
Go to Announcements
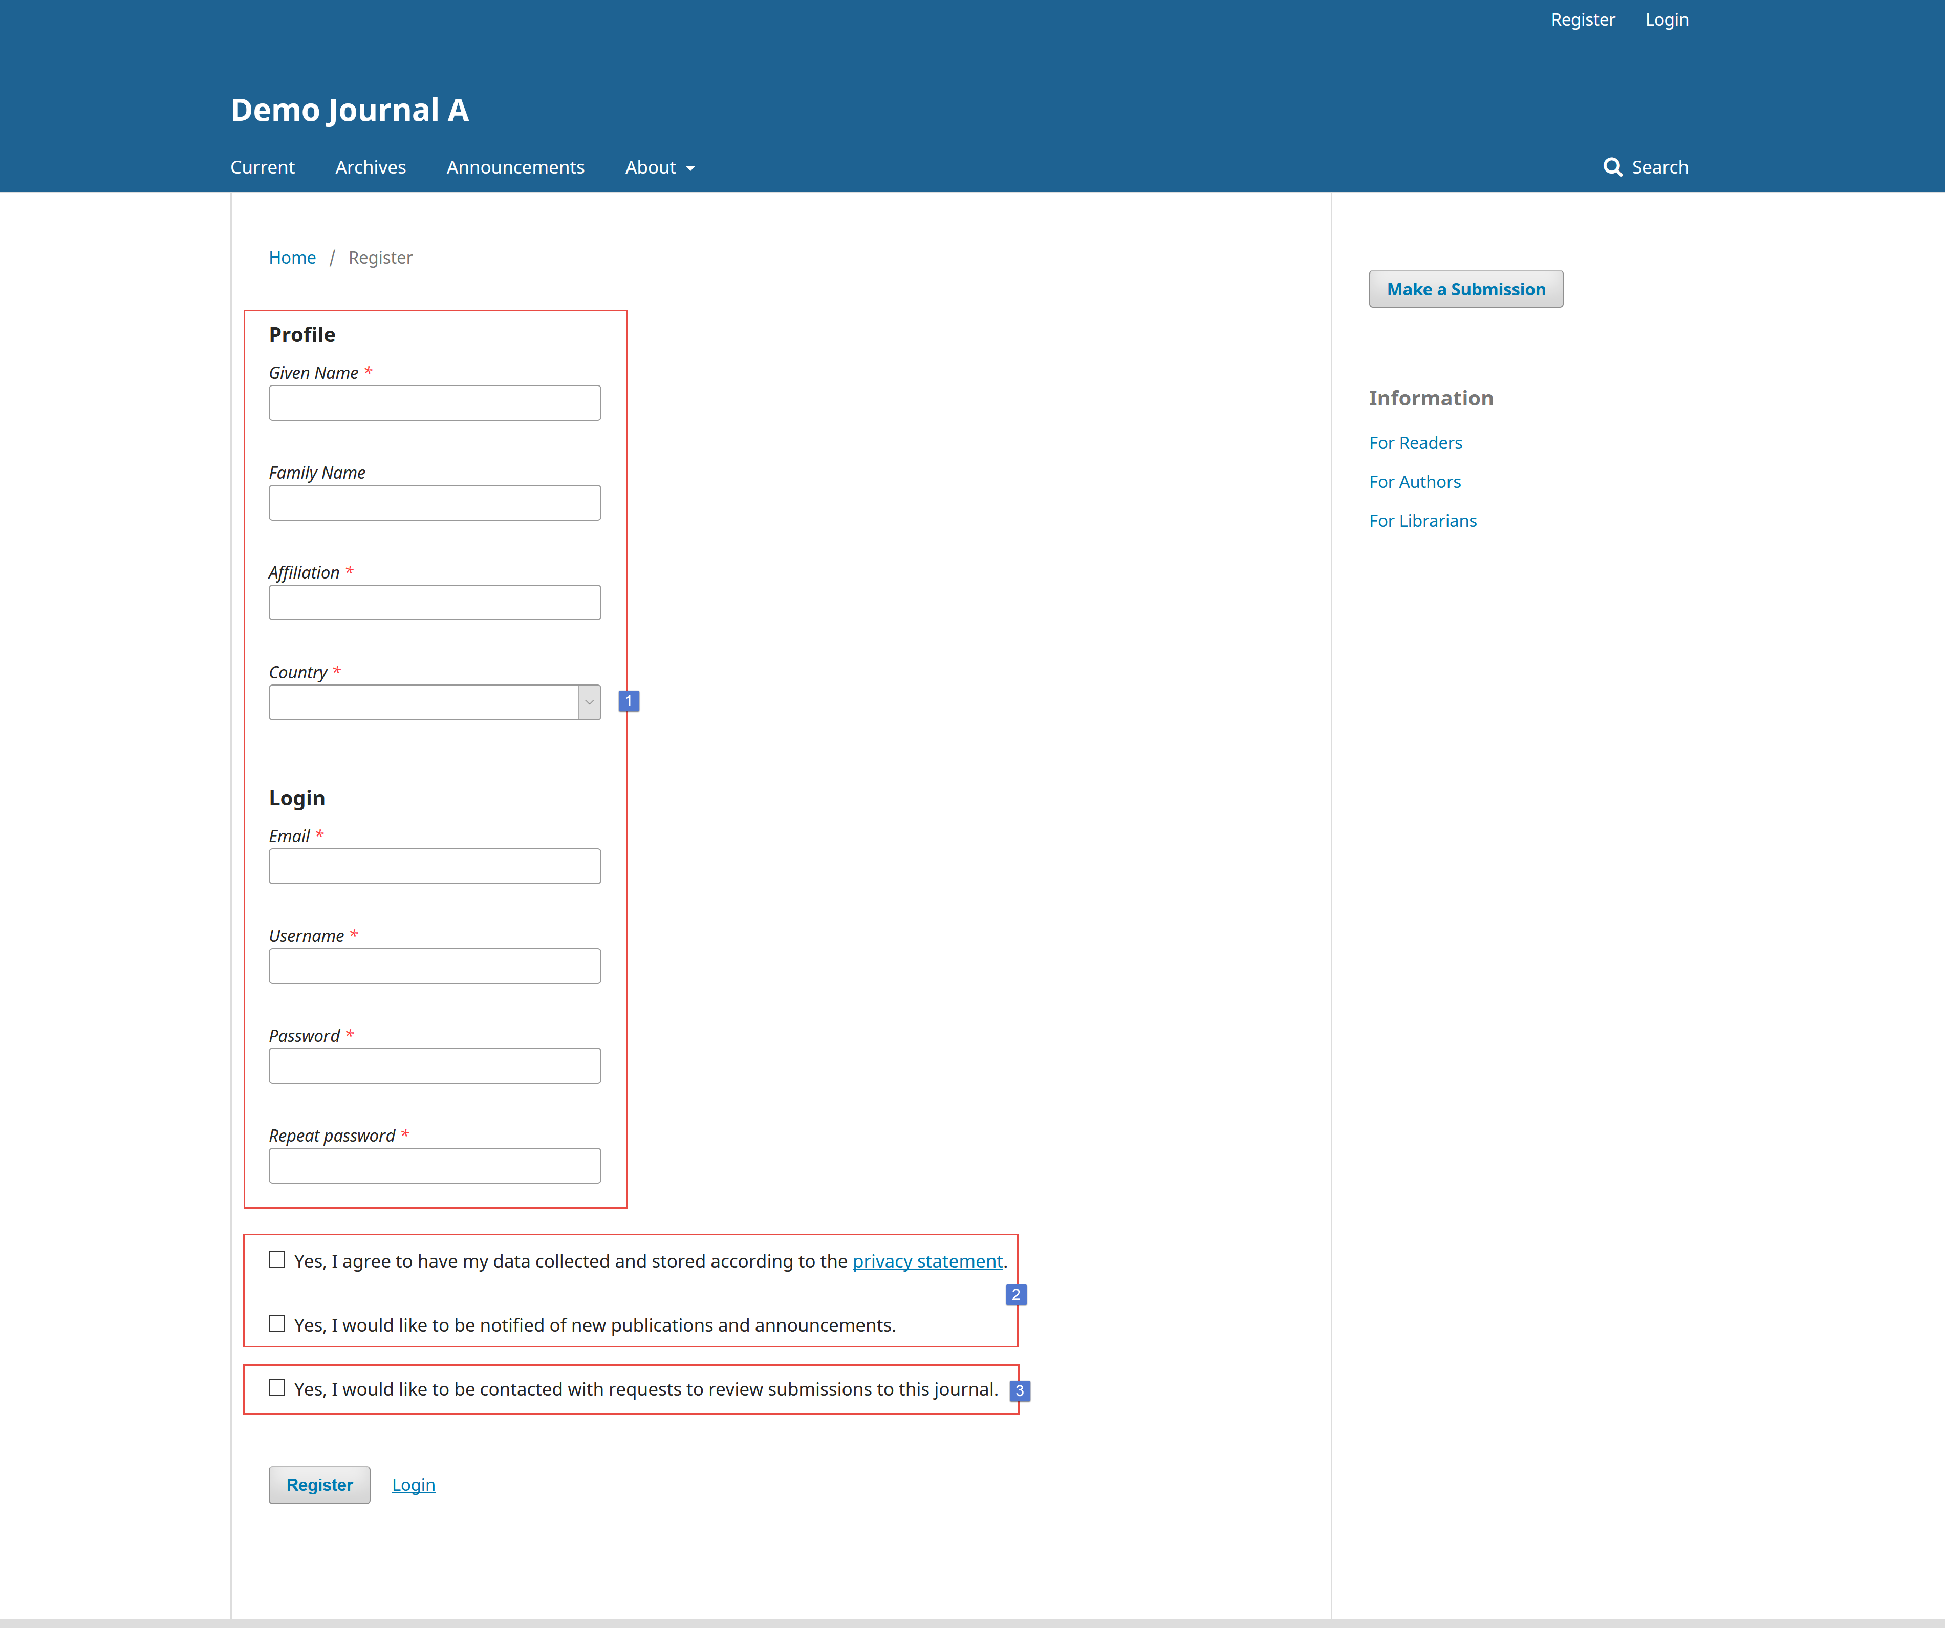coord(515,167)
